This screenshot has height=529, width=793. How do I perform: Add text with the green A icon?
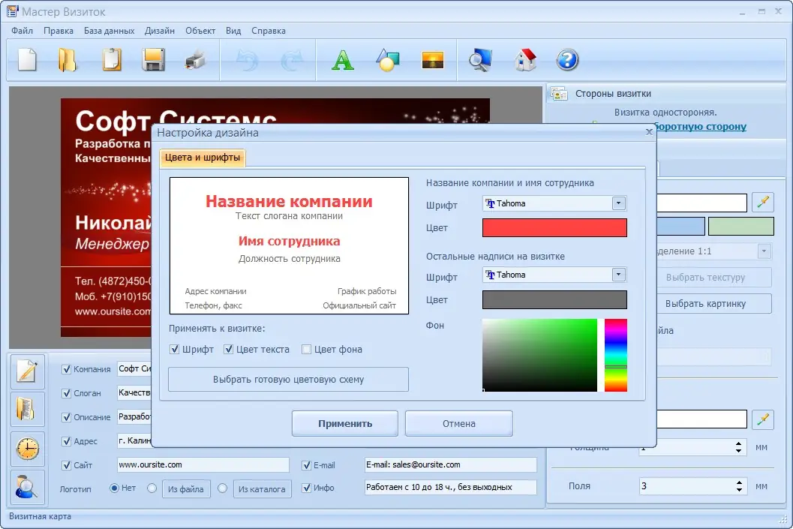click(342, 60)
